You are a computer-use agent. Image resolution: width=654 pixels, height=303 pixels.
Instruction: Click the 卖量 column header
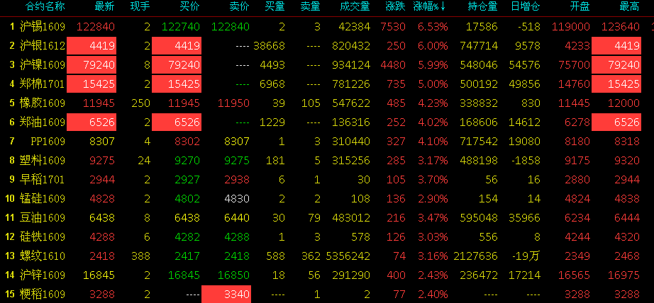[x=310, y=6]
